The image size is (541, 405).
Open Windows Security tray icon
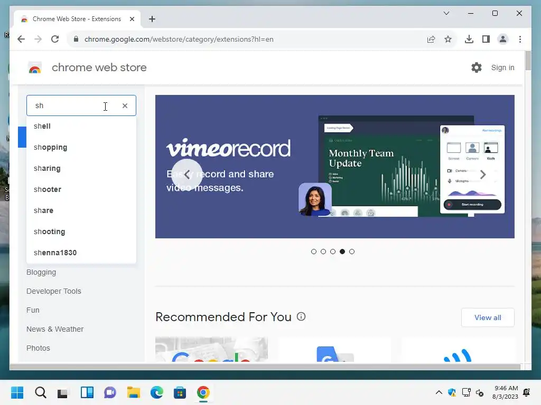click(x=452, y=392)
